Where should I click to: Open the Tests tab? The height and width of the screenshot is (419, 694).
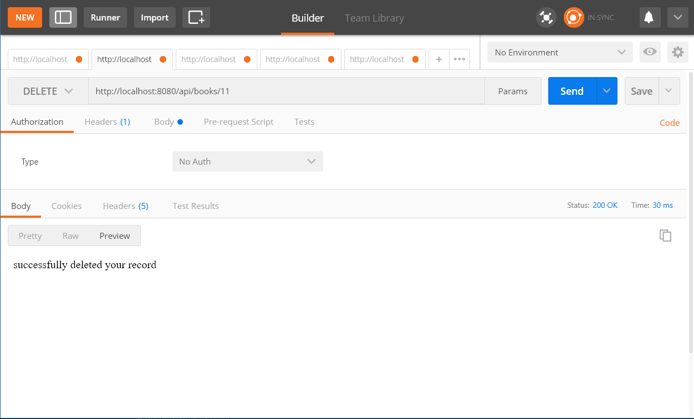[x=304, y=122]
